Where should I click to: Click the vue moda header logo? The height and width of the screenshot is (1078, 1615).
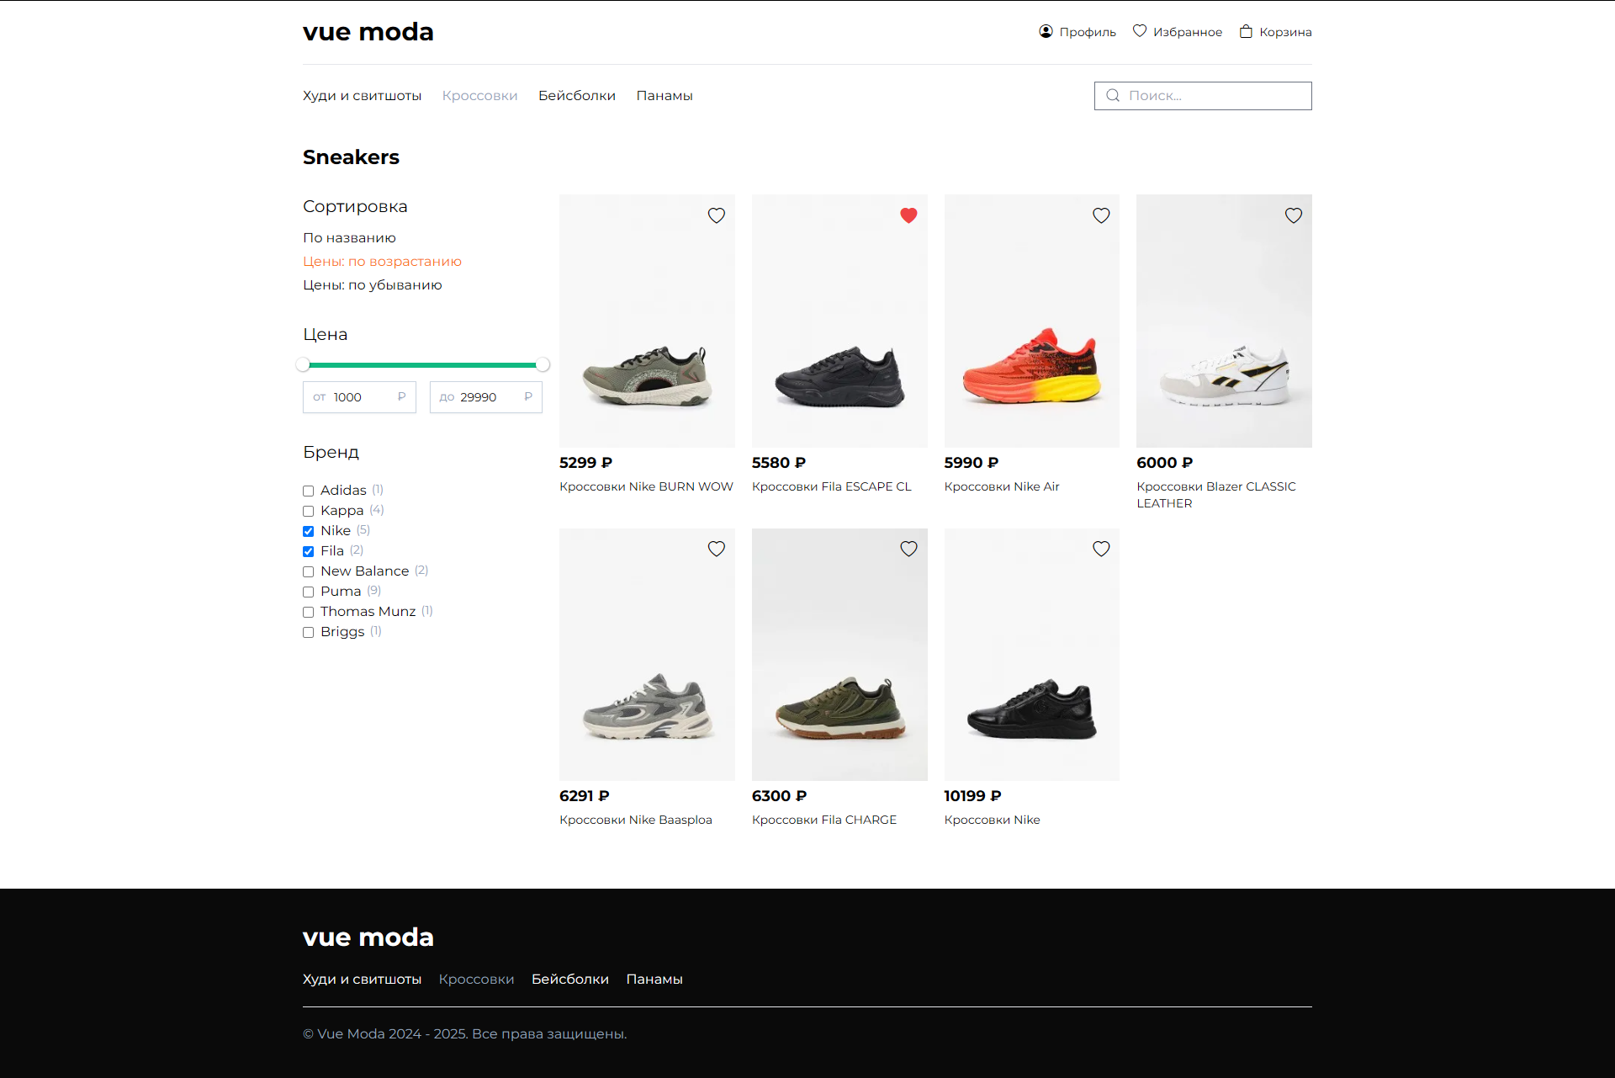(368, 32)
